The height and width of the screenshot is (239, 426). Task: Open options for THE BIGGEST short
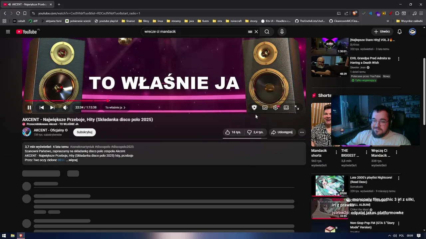366,152
